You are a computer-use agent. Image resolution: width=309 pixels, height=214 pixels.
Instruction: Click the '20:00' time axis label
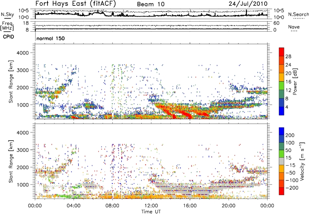click(228, 206)
